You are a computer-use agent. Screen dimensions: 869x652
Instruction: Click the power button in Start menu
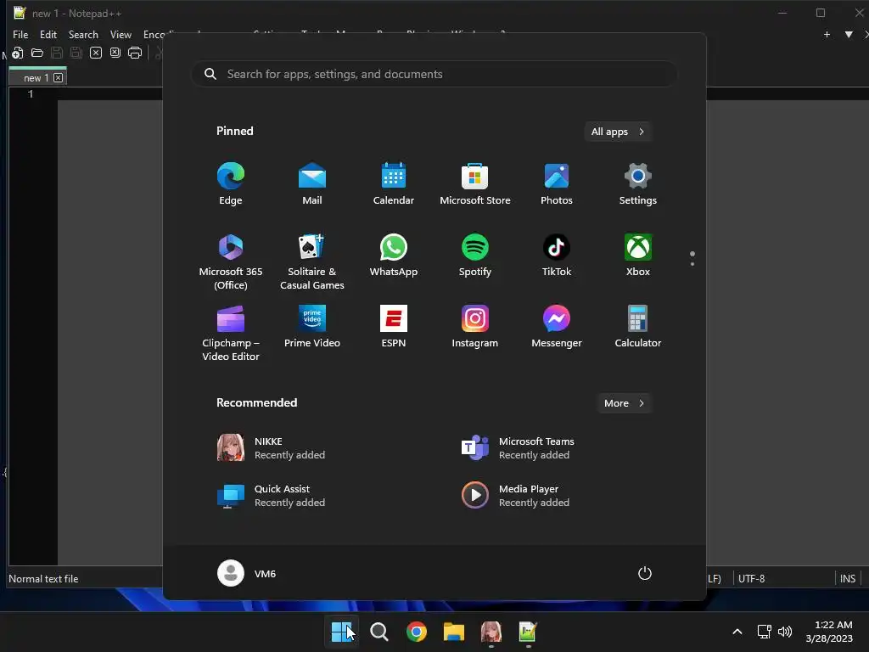point(645,573)
